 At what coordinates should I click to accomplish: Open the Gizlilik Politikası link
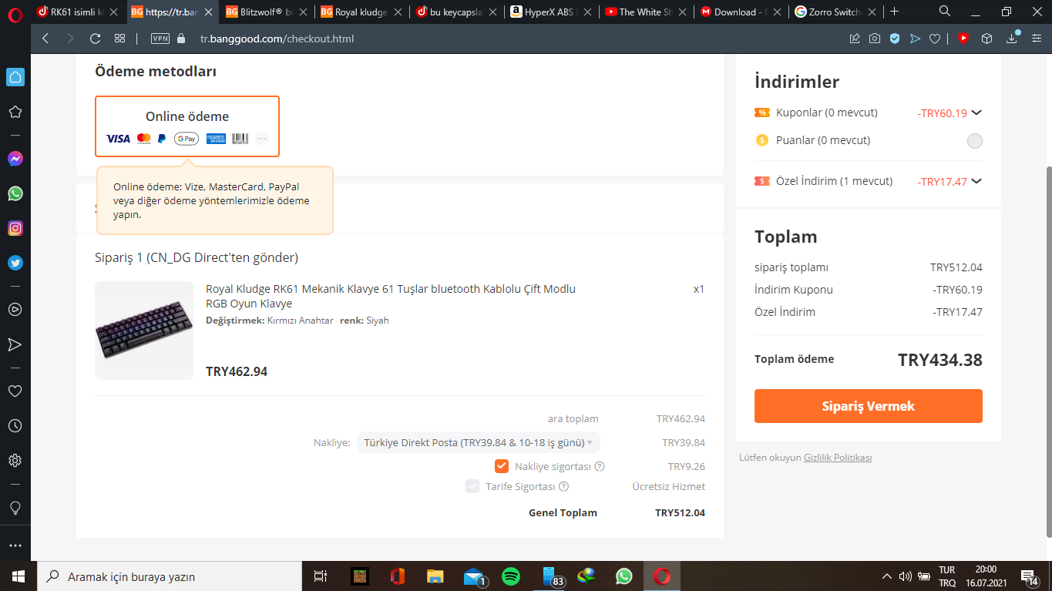click(838, 458)
